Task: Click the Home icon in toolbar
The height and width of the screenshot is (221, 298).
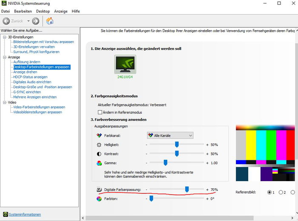Action: [x=49, y=21]
